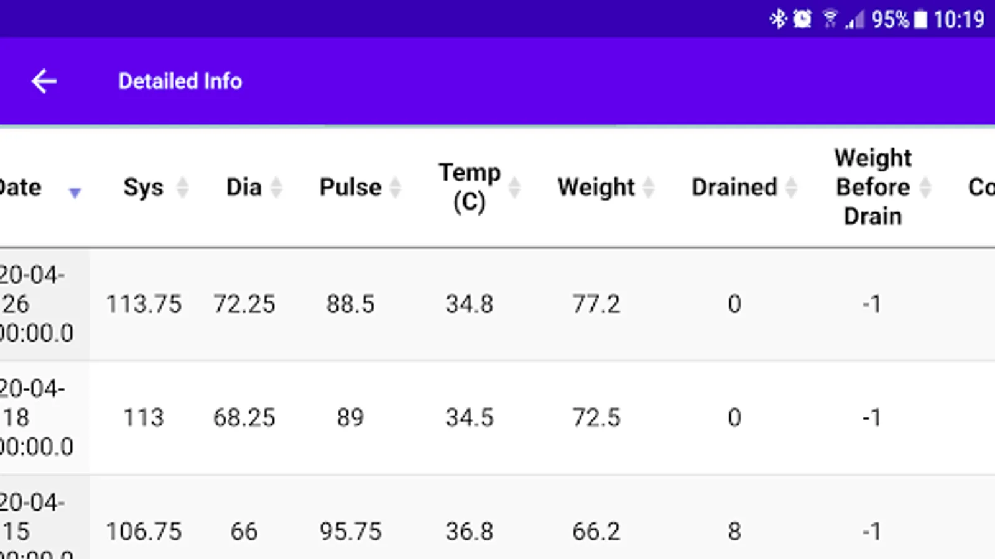Screen dimensions: 995x559
Task: Click the 95.75 Pulse value
Action: click(x=350, y=532)
